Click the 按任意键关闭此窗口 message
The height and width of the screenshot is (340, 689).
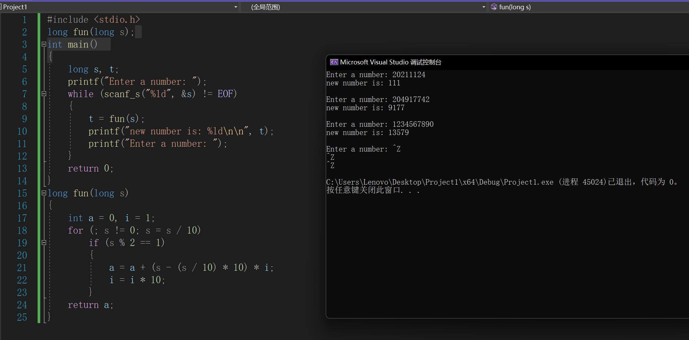pos(373,190)
